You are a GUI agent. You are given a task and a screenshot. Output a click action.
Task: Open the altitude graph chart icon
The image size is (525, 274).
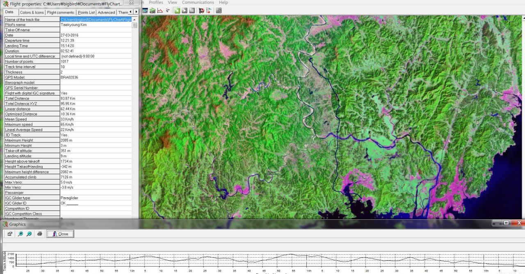160,10
